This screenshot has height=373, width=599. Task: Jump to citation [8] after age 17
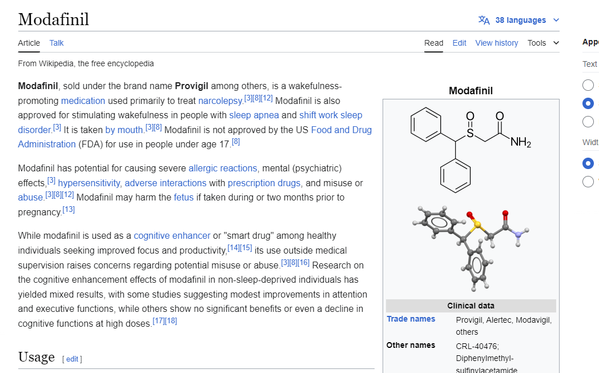click(236, 142)
